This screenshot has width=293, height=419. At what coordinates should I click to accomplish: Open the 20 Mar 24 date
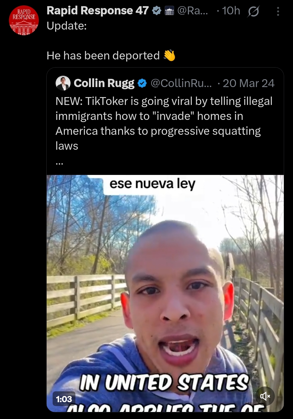click(249, 83)
